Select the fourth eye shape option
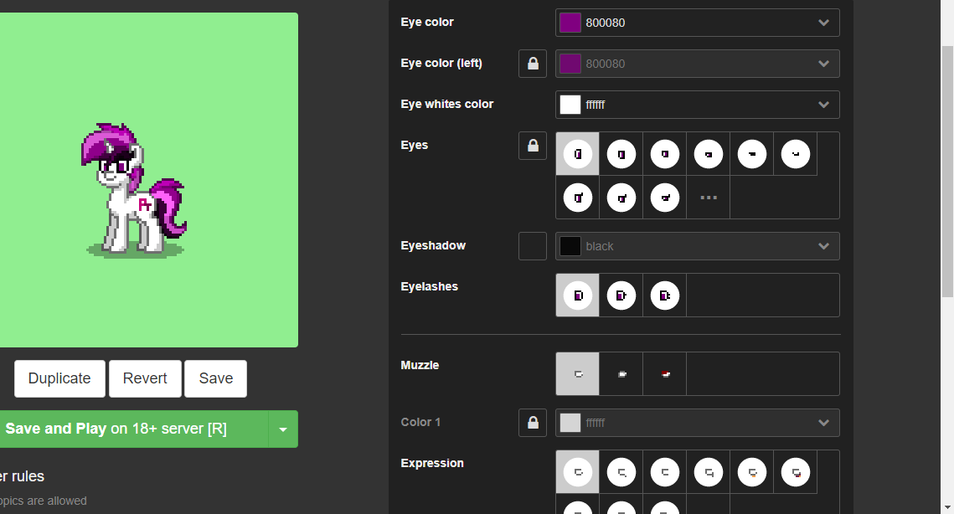 coord(709,154)
